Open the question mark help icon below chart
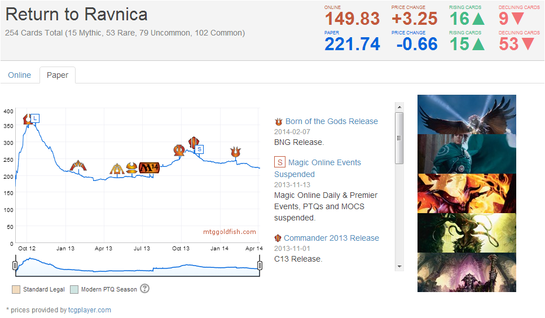The width and height of the screenshot is (545, 318). tap(144, 289)
